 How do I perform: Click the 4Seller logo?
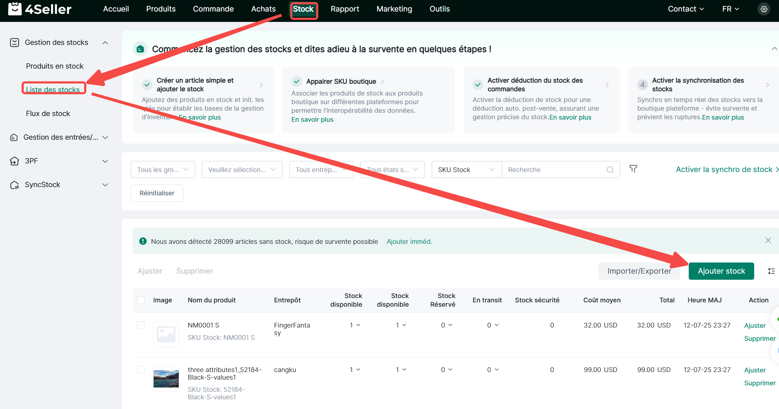(x=40, y=9)
